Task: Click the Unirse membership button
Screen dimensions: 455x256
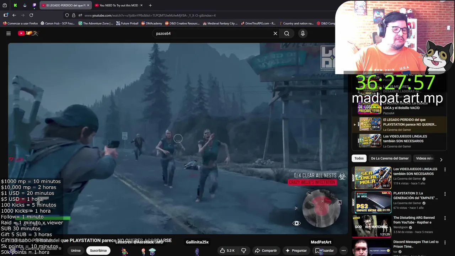Action: tap(76, 251)
